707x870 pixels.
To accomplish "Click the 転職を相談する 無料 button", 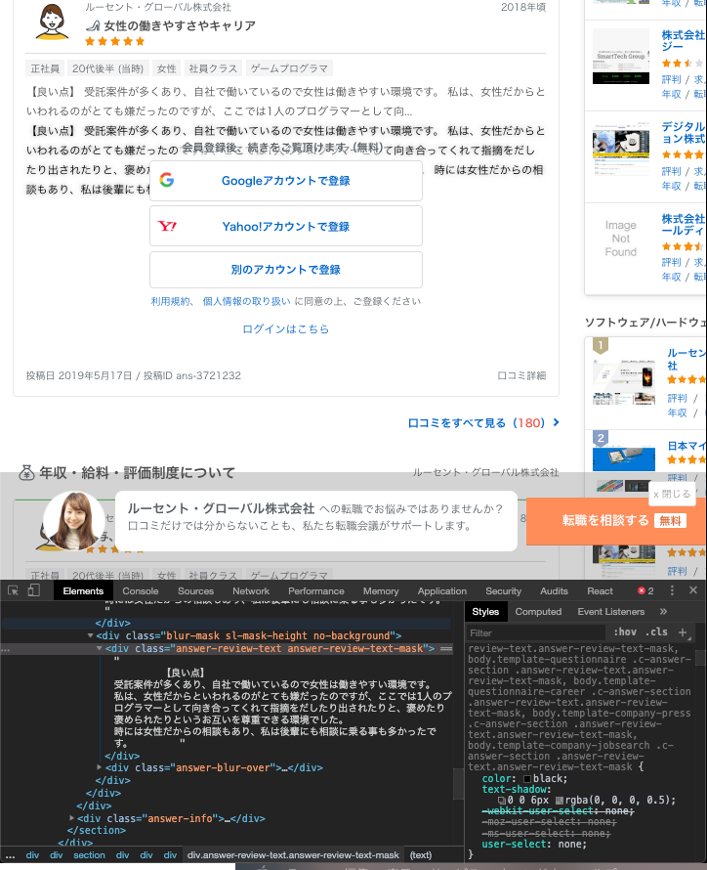I will point(616,521).
